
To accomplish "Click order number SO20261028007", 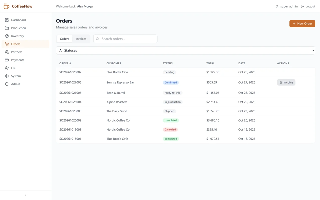I will tap(70, 72).
